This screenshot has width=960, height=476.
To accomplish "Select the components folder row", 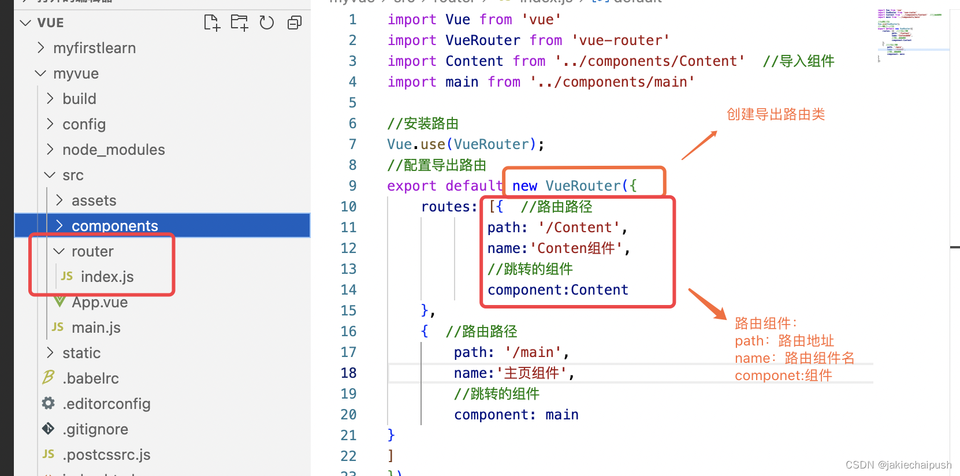I will pos(162,226).
